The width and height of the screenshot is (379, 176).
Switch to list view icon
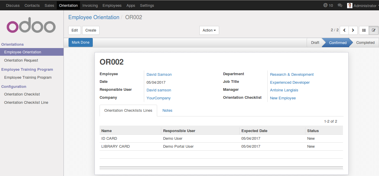pos(364,30)
